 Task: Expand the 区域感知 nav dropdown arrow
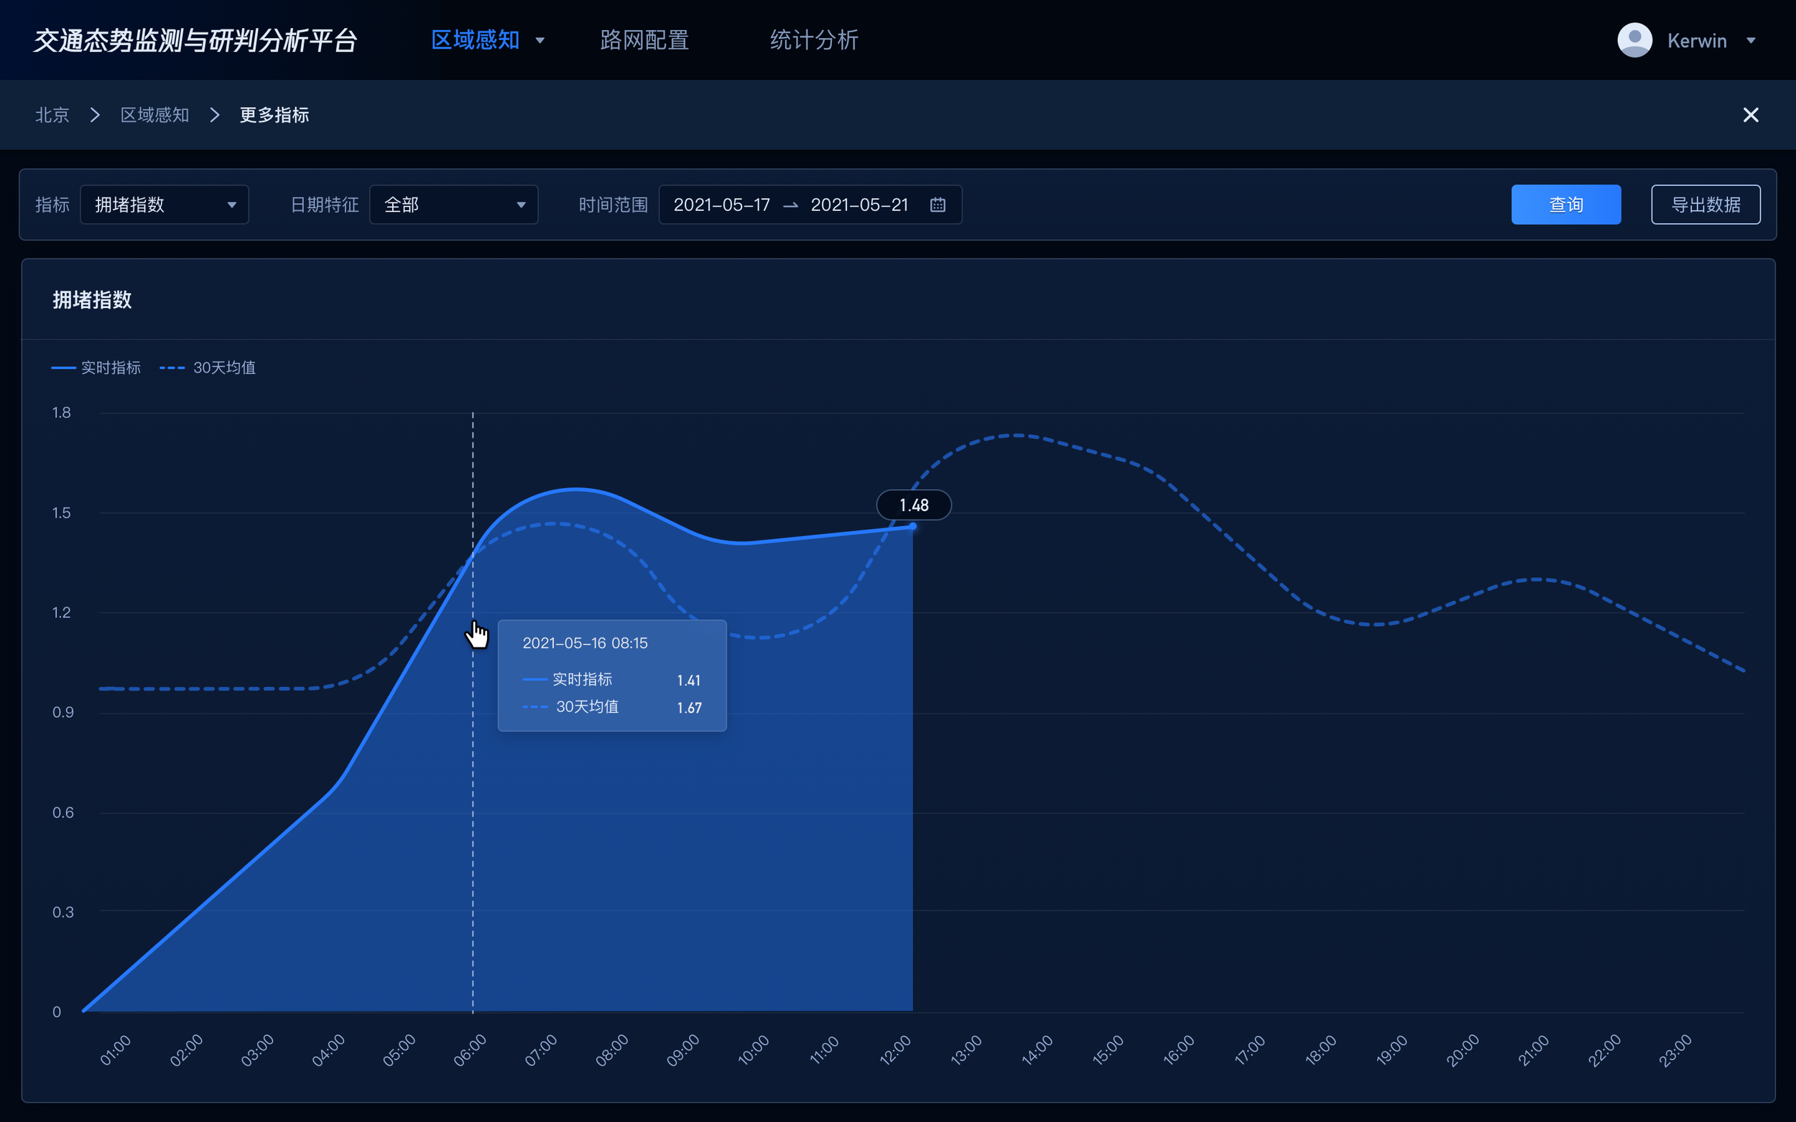(x=540, y=41)
